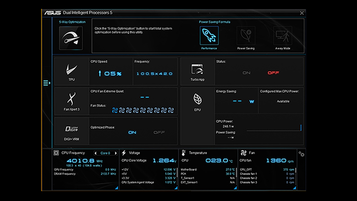Click the MotherBoard temperature row

(x=208, y=169)
